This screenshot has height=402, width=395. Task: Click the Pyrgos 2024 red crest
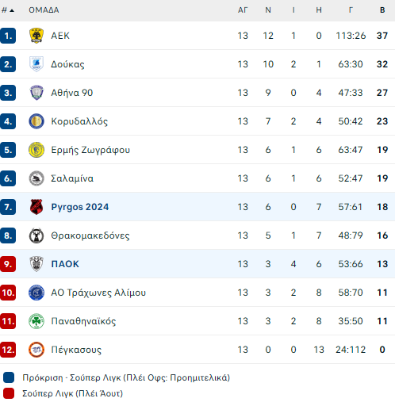pos(36,207)
